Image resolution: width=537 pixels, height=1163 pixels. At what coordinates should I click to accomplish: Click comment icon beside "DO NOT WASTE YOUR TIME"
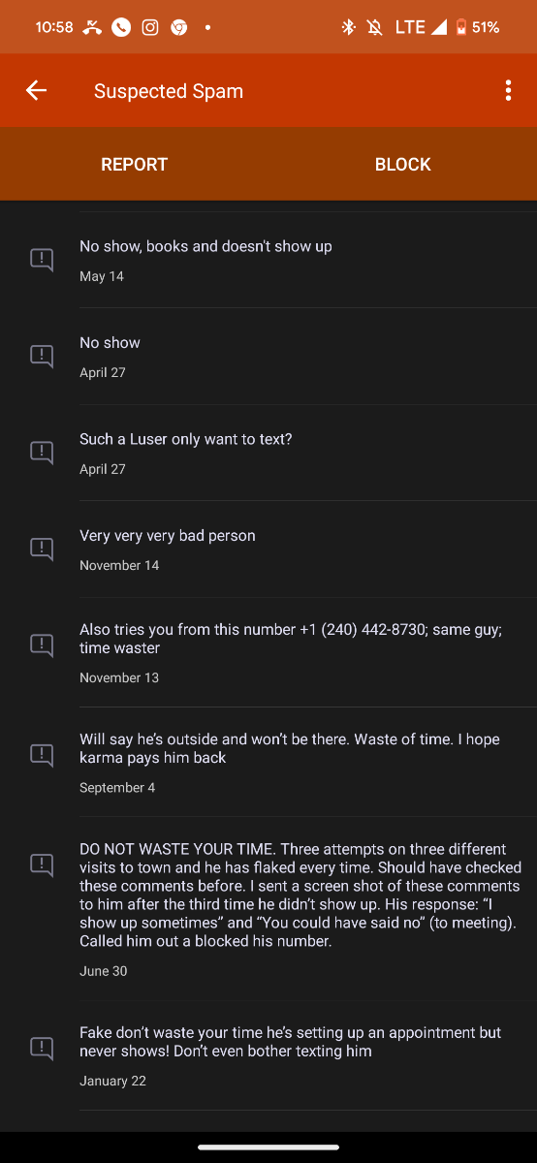click(42, 864)
